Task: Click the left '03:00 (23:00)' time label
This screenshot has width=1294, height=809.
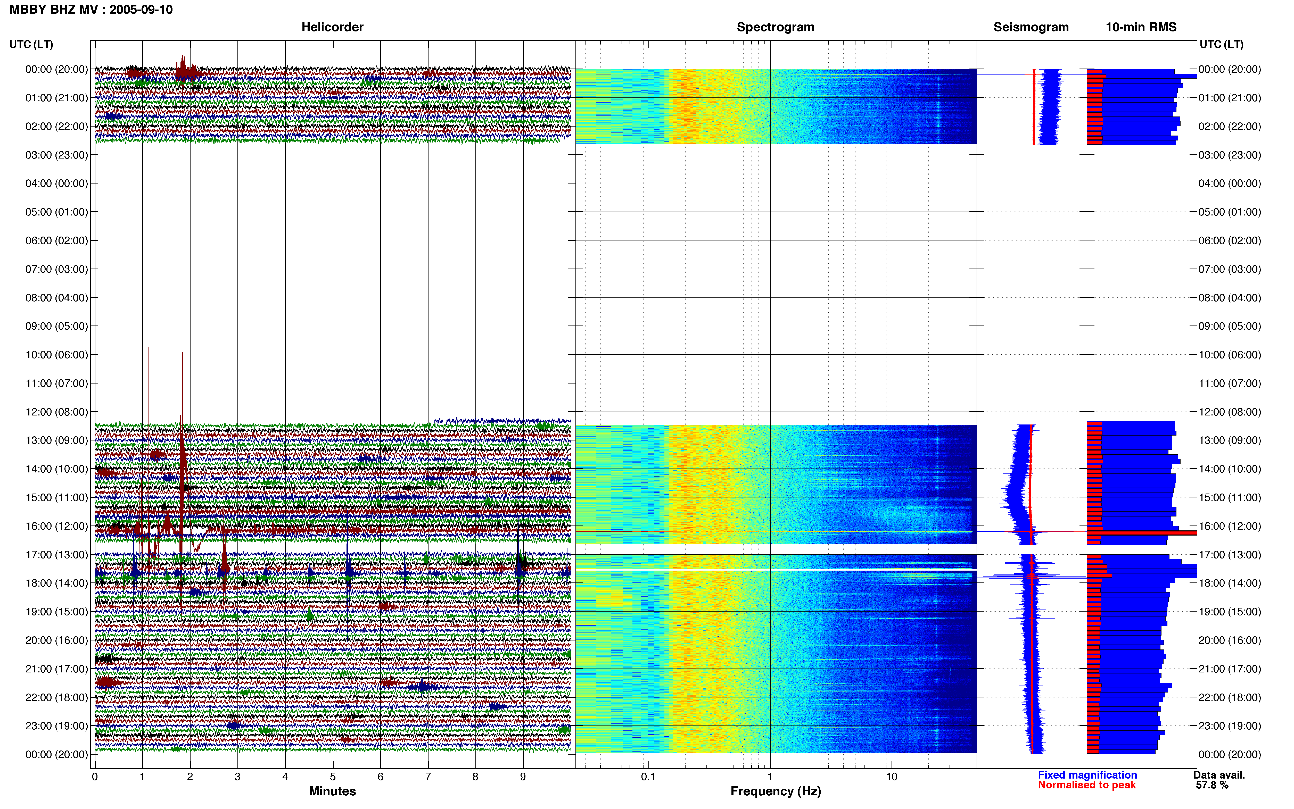Action: 57,155
